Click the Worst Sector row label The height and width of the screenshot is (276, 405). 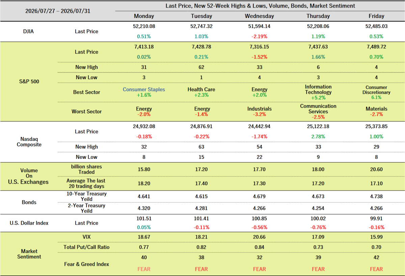[87, 112]
